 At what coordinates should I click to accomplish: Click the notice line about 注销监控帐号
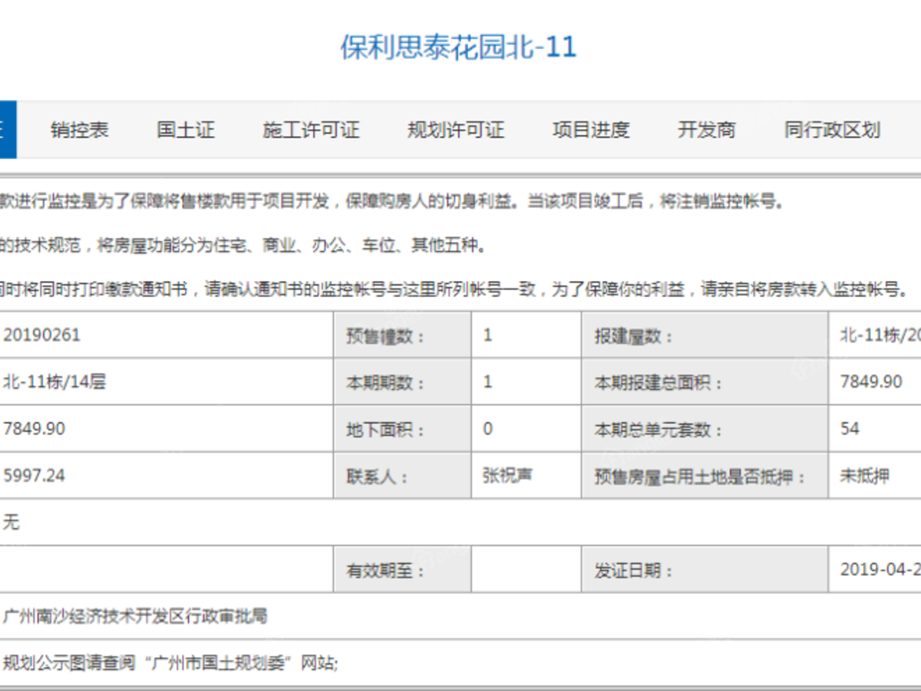pyautogui.click(x=393, y=202)
